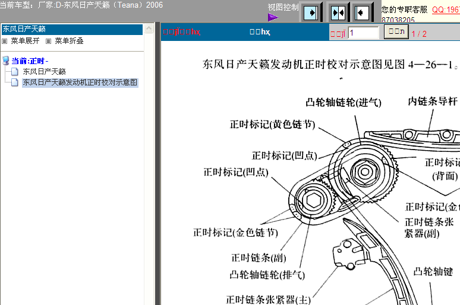
Task: Collapse all menus via 菜单折叠
Action: [x=69, y=41]
